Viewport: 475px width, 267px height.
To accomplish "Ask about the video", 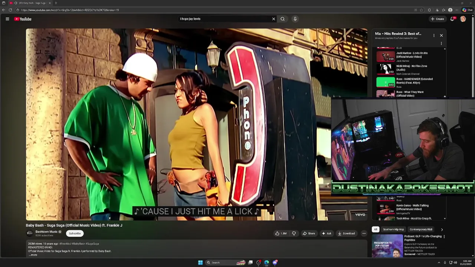I will tap(327, 233).
